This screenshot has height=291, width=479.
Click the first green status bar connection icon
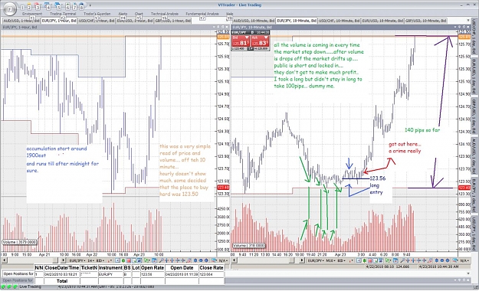tap(3, 287)
